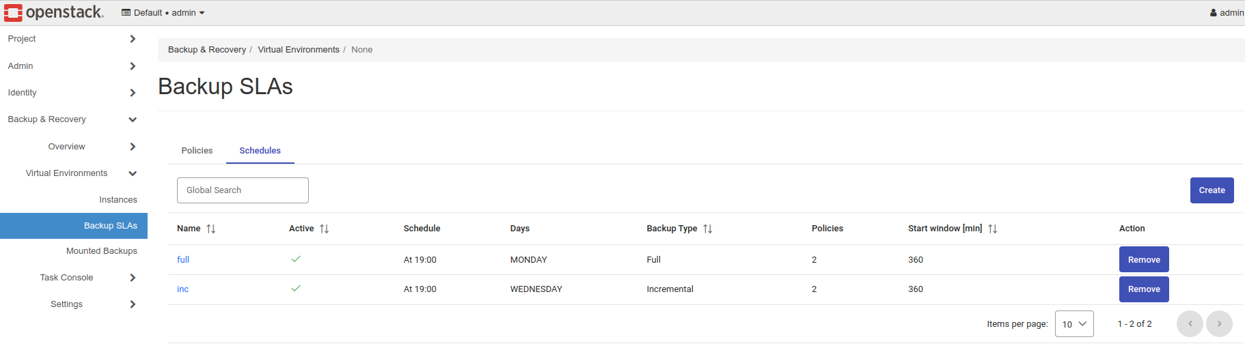Sort table by Name column

(211, 229)
